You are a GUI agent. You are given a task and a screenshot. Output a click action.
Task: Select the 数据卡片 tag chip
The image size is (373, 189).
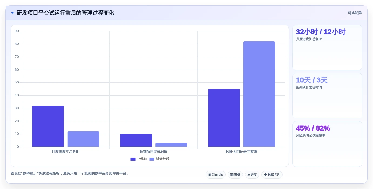(272, 175)
